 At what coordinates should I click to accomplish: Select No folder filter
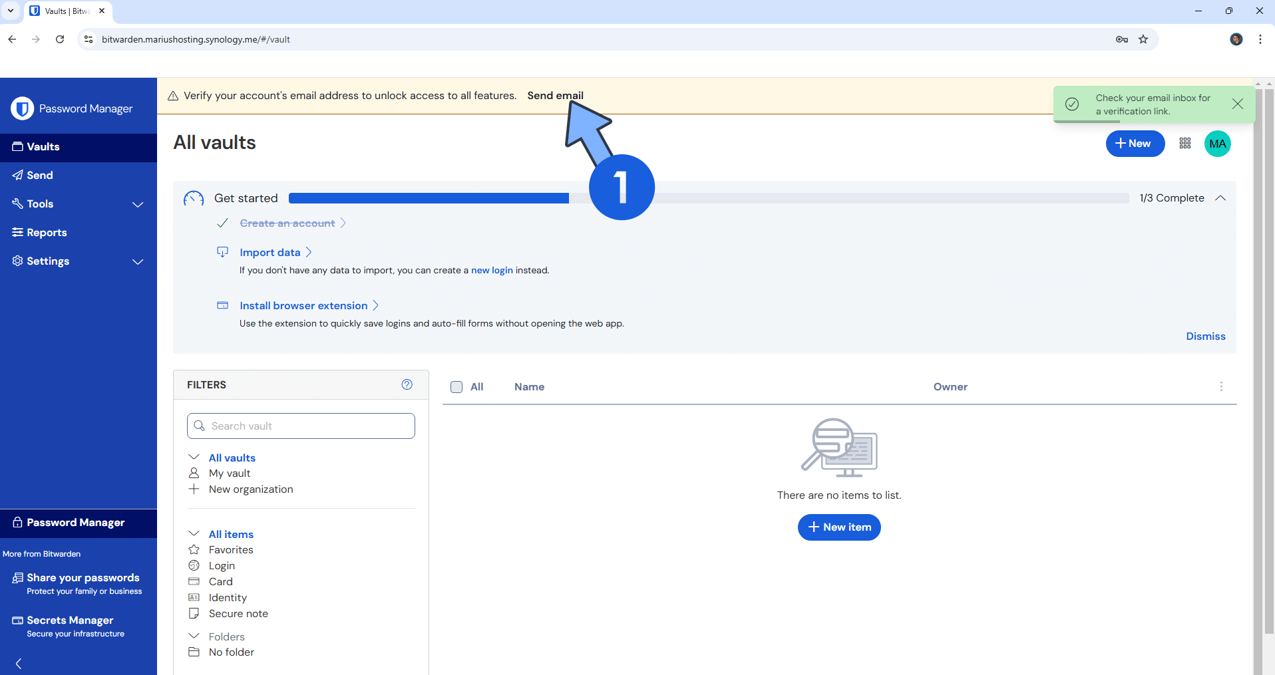(231, 652)
